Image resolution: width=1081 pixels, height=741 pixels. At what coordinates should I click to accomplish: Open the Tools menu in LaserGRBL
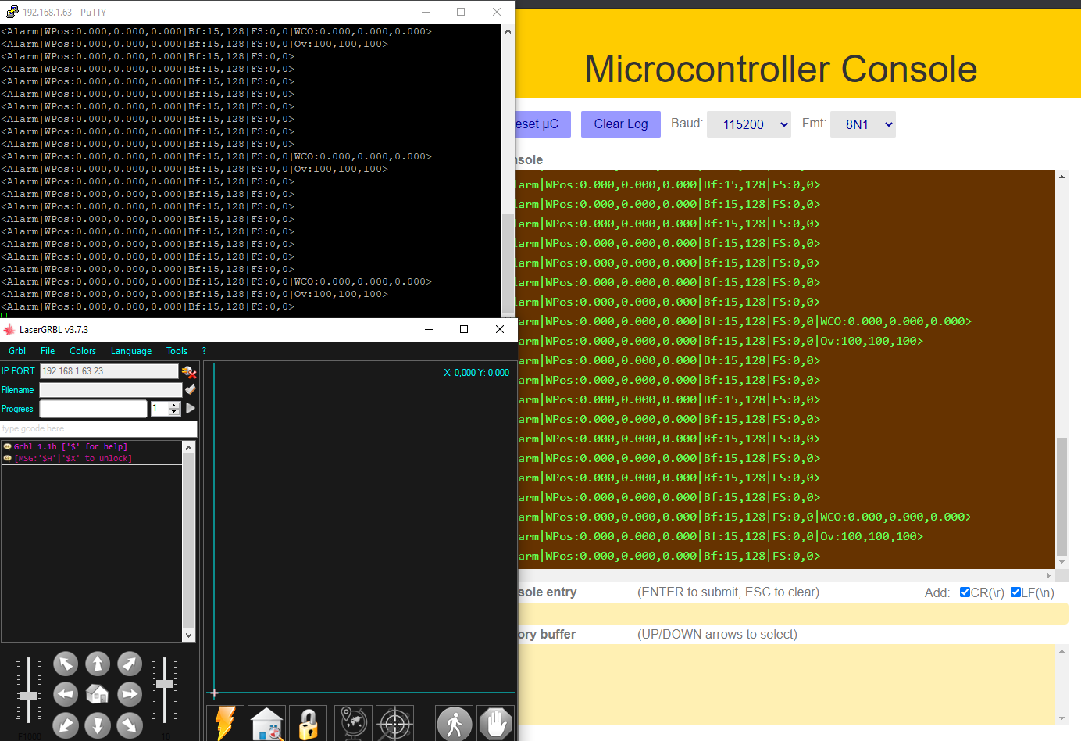click(177, 350)
